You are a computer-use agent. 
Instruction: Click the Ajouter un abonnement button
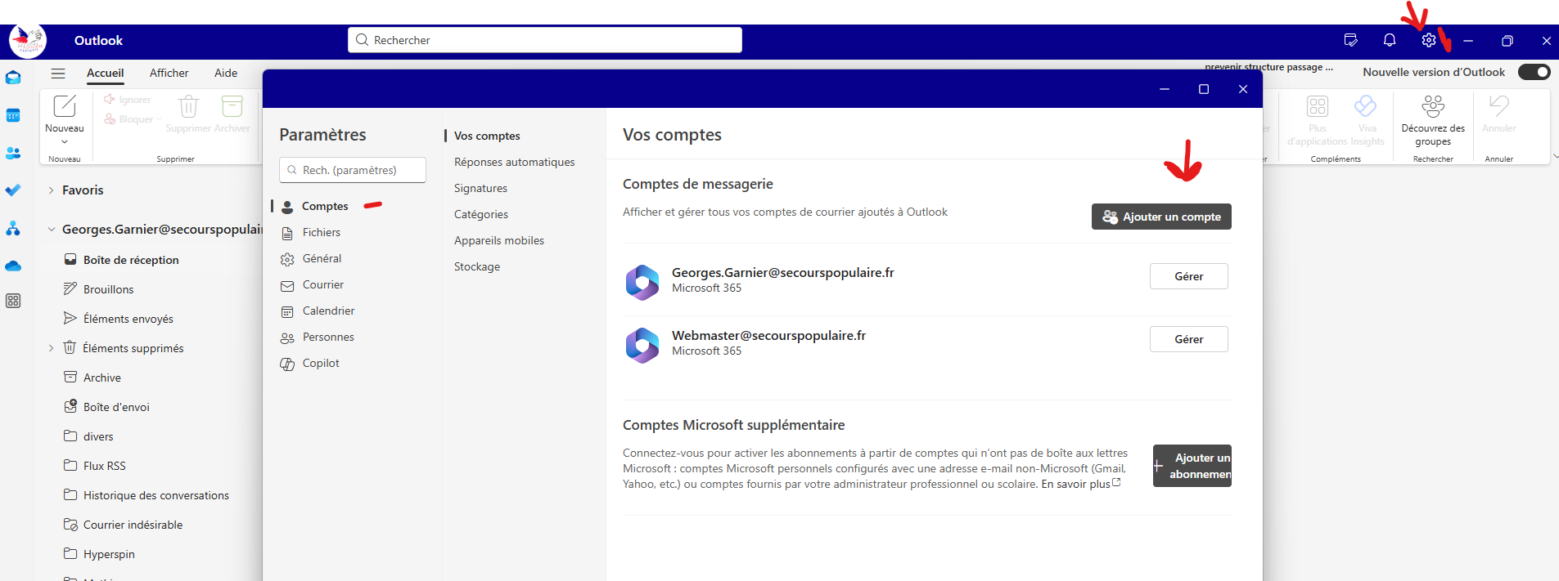tap(1192, 466)
